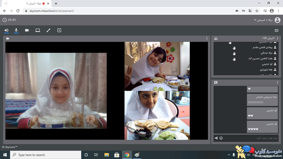Open Task View on taskbar

[96, 155]
